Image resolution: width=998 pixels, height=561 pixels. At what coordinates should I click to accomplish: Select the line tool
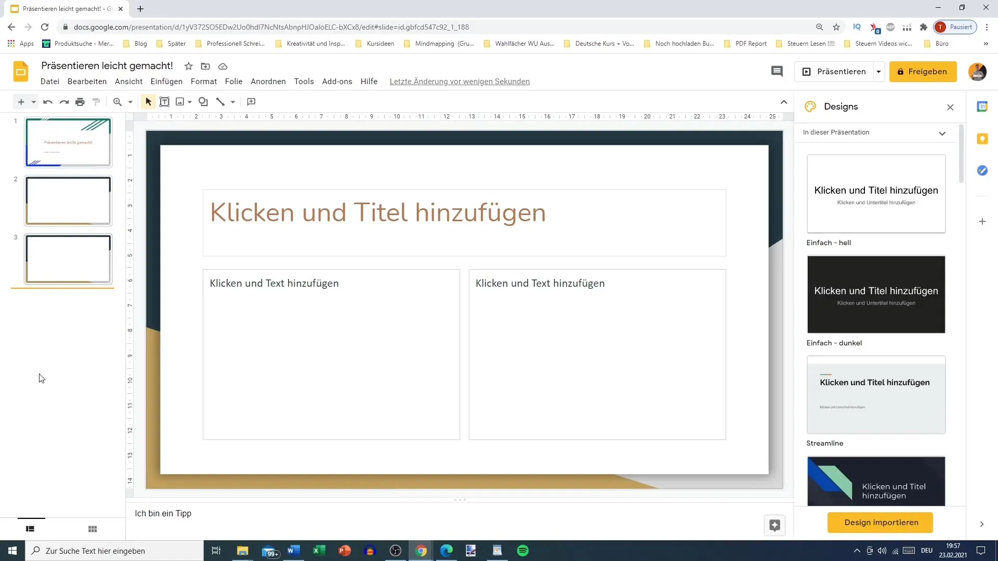(x=220, y=102)
